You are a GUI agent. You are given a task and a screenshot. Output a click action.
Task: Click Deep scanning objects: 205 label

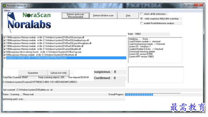coord(51,77)
